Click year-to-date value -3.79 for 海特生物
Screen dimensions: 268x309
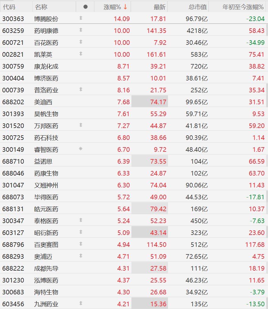tap(257, 292)
